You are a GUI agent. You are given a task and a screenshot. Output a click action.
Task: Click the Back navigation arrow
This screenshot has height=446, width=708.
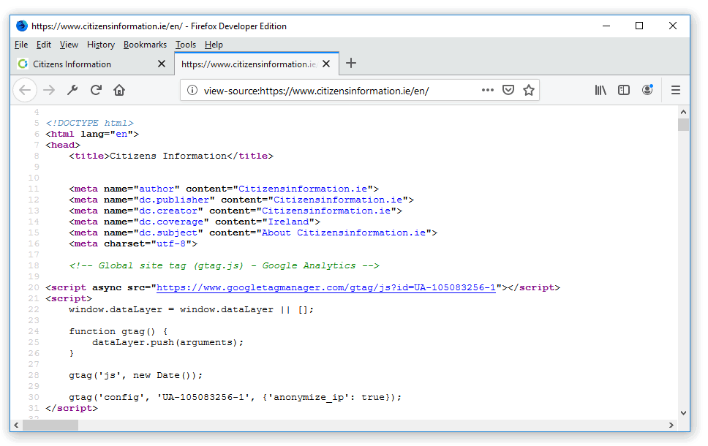pos(25,90)
